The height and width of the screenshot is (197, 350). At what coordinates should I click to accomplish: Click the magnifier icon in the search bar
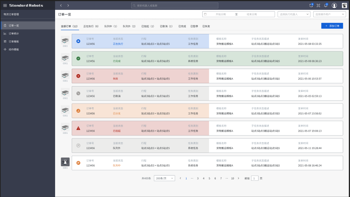(x=134, y=5)
